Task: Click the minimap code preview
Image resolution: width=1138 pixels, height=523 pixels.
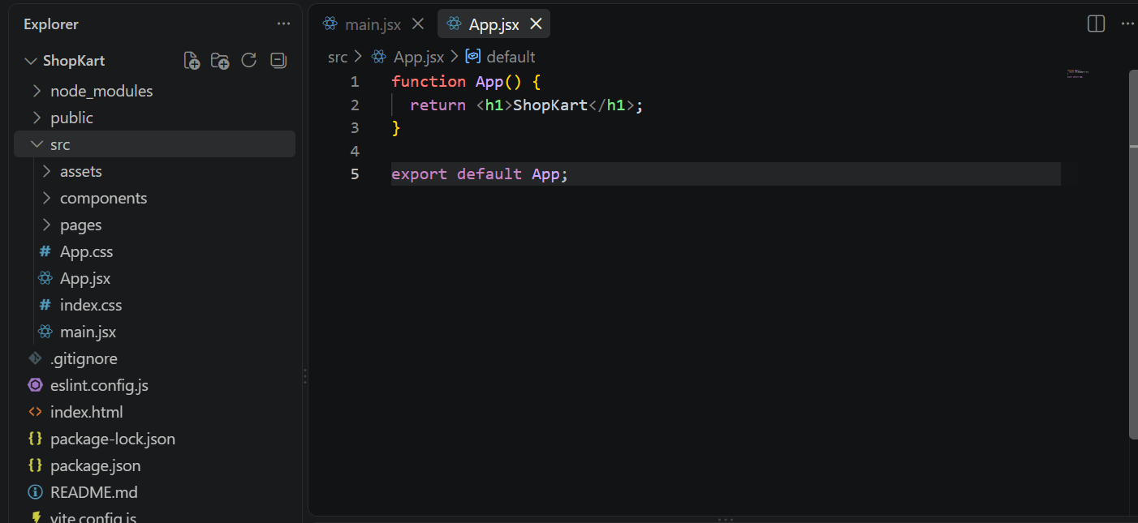Action: point(1077,74)
